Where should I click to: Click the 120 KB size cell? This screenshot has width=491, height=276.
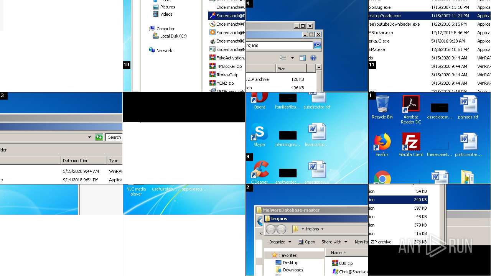(297, 79)
